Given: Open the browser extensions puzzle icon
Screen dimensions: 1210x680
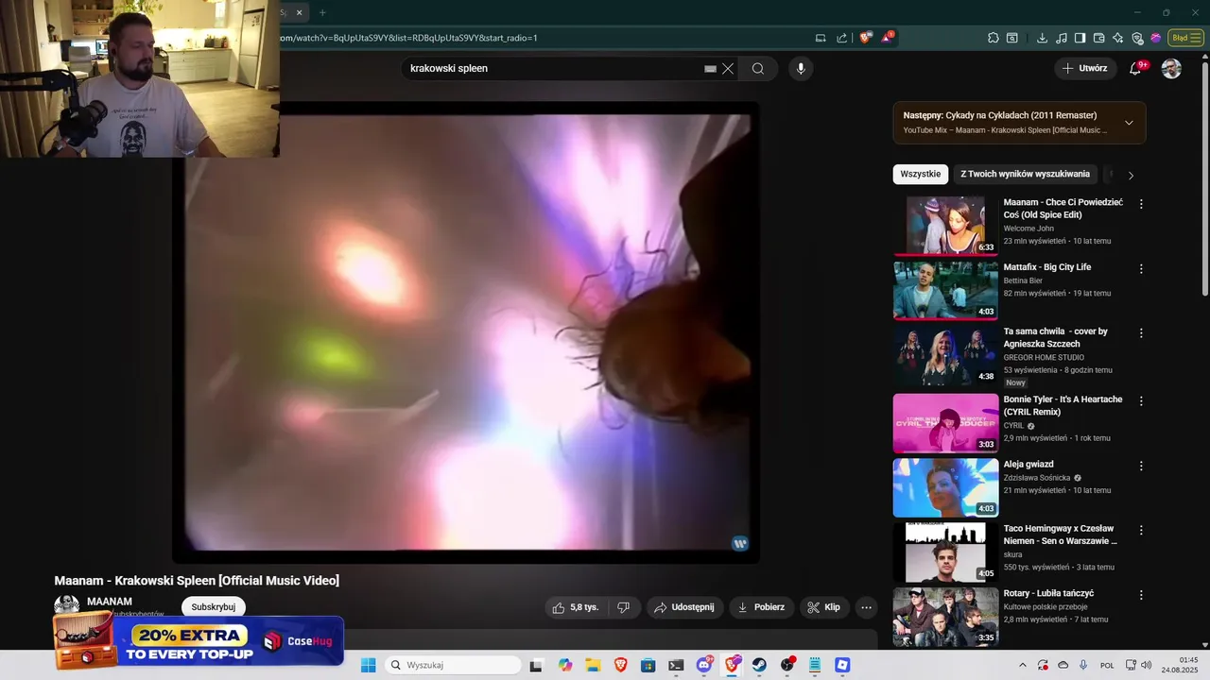Looking at the screenshot, I should point(993,38).
